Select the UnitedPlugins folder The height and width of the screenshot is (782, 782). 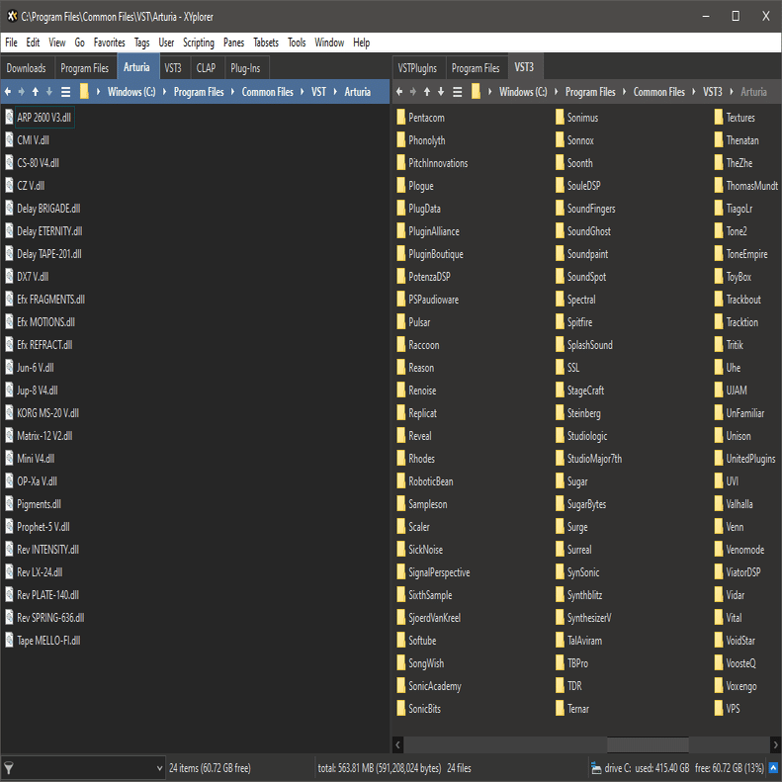750,459
